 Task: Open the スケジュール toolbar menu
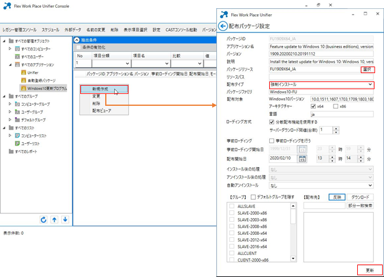click(51, 30)
